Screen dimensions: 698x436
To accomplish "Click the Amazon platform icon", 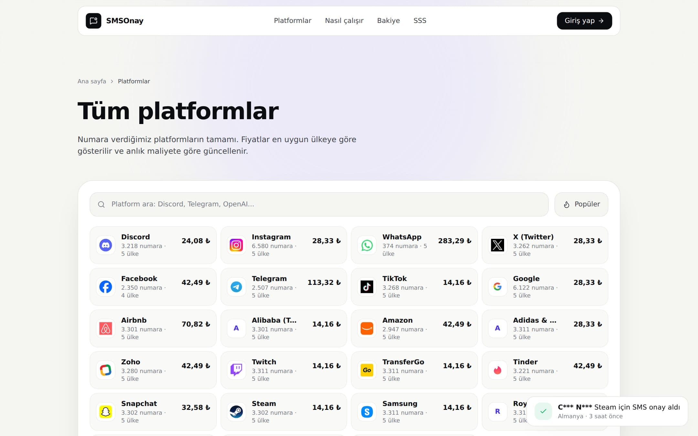I will tap(367, 328).
